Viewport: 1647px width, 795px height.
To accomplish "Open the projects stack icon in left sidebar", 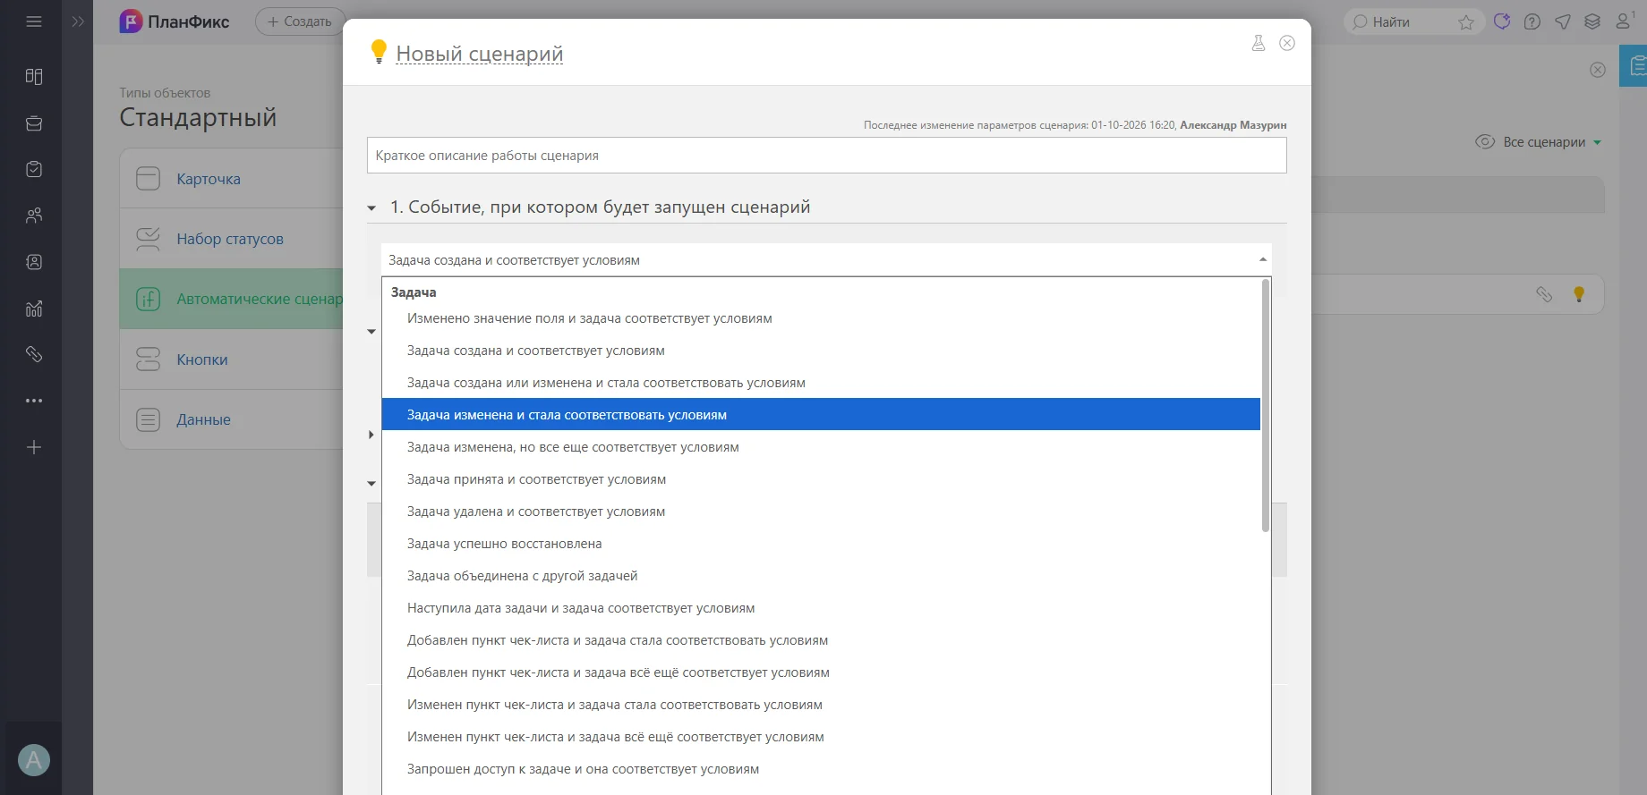I will coord(34,123).
